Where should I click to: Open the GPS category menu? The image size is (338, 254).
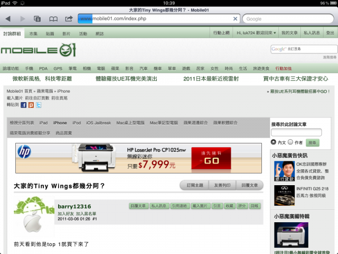pos(58,68)
